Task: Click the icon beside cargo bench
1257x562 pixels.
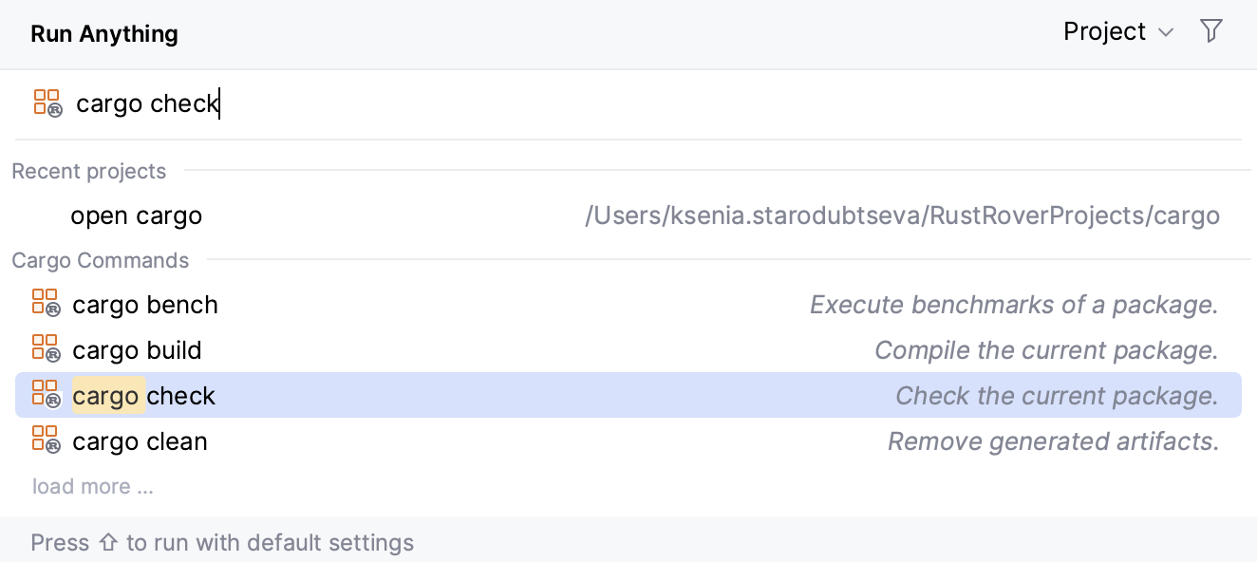Action: pos(46,304)
